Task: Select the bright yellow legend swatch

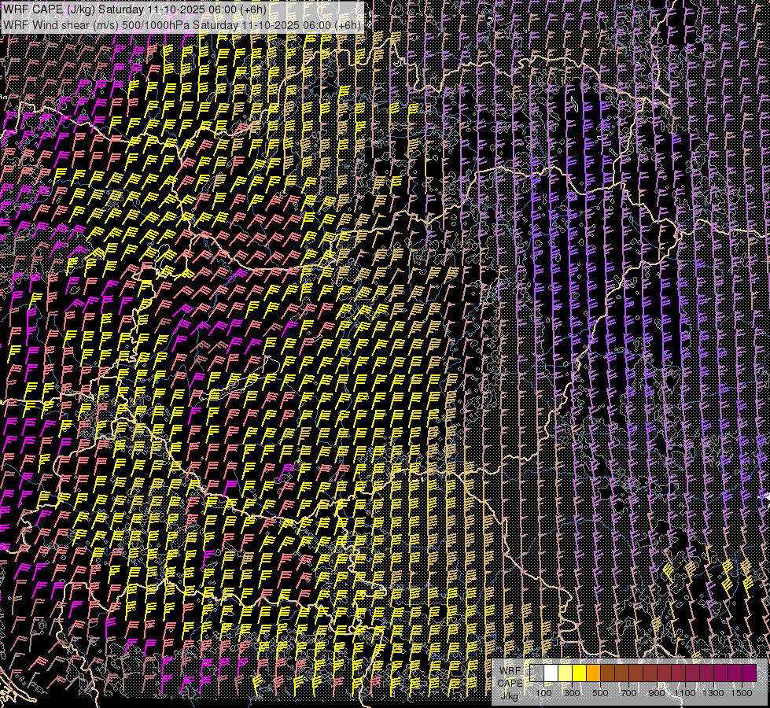Action: tap(580, 673)
